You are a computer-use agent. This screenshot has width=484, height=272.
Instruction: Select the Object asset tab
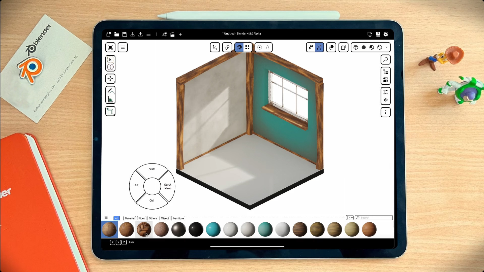(x=165, y=218)
